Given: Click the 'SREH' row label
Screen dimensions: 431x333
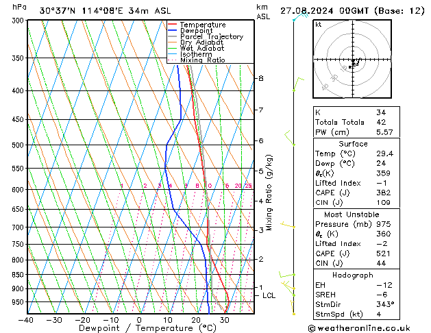Looking at the screenshot, I should (325, 295).
